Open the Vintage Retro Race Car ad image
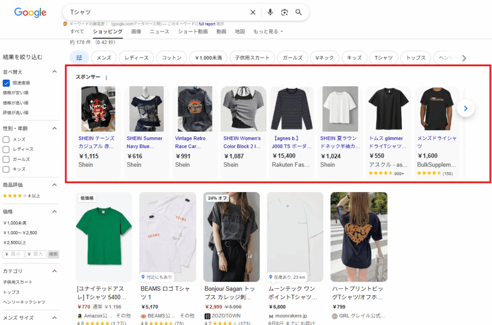Screen dimensions: 492x325 pyautogui.click(x=195, y=109)
